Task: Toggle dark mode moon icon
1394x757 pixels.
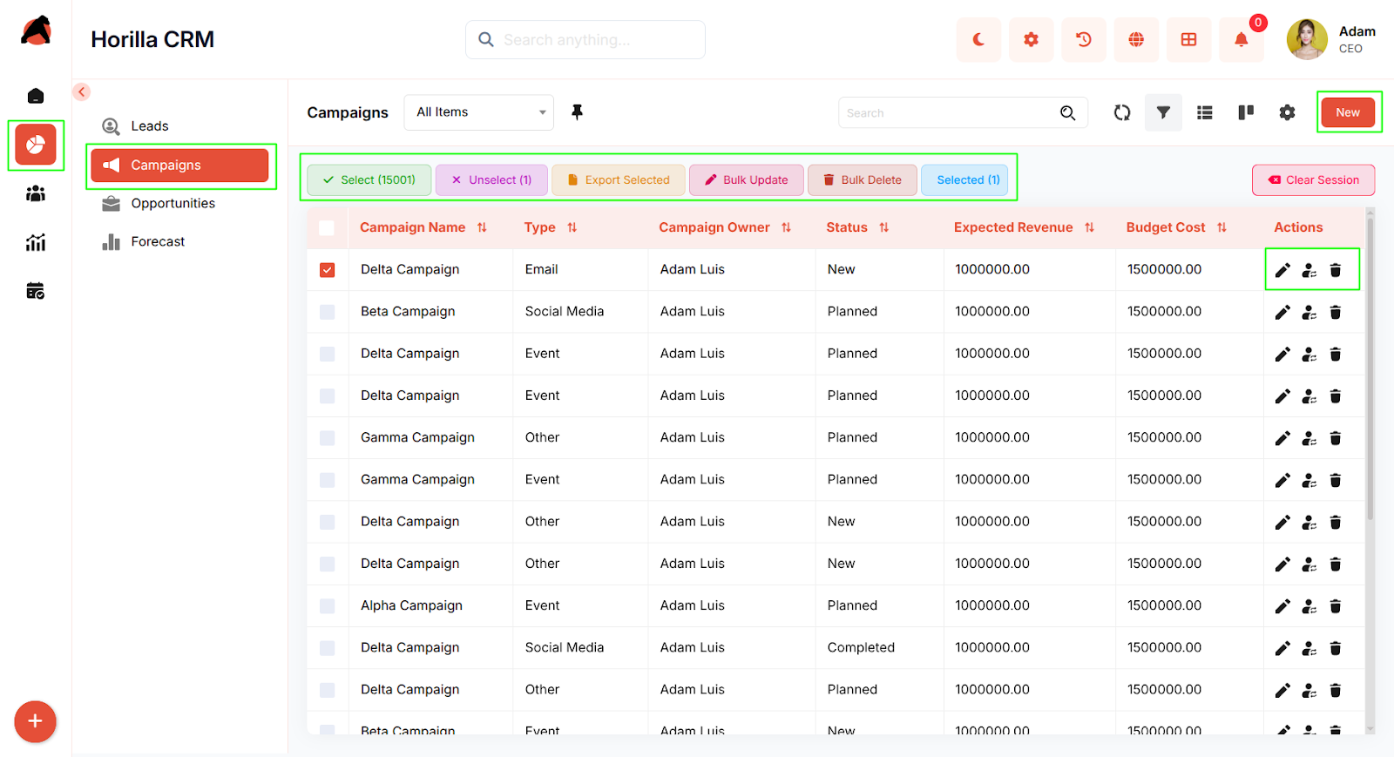Action: pyautogui.click(x=978, y=40)
